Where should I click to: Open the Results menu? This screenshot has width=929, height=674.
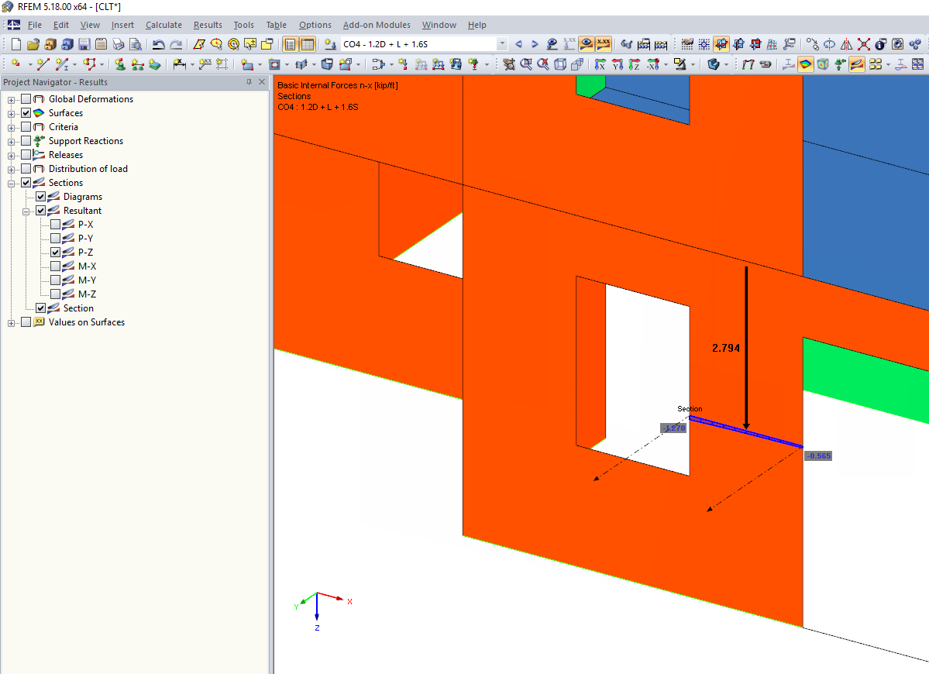coord(208,25)
